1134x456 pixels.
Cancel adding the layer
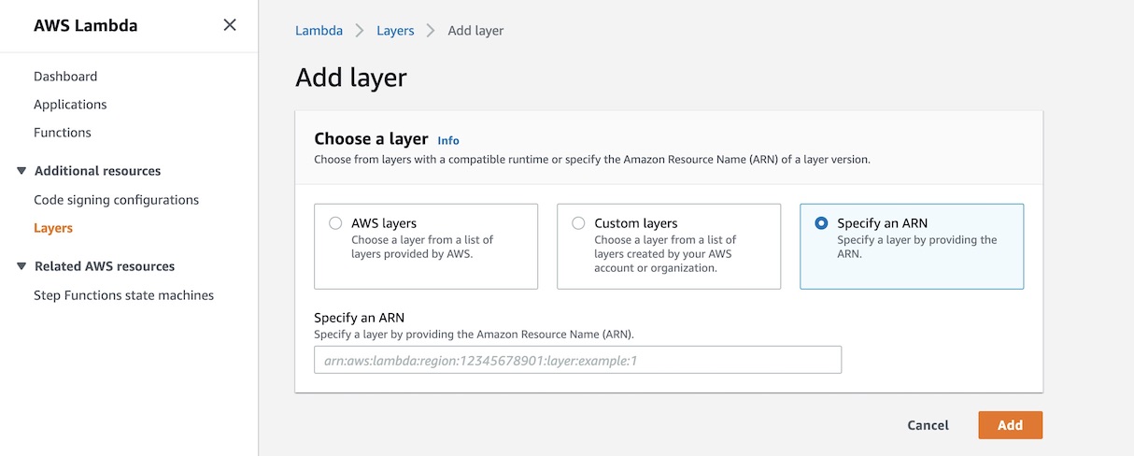[x=928, y=425]
